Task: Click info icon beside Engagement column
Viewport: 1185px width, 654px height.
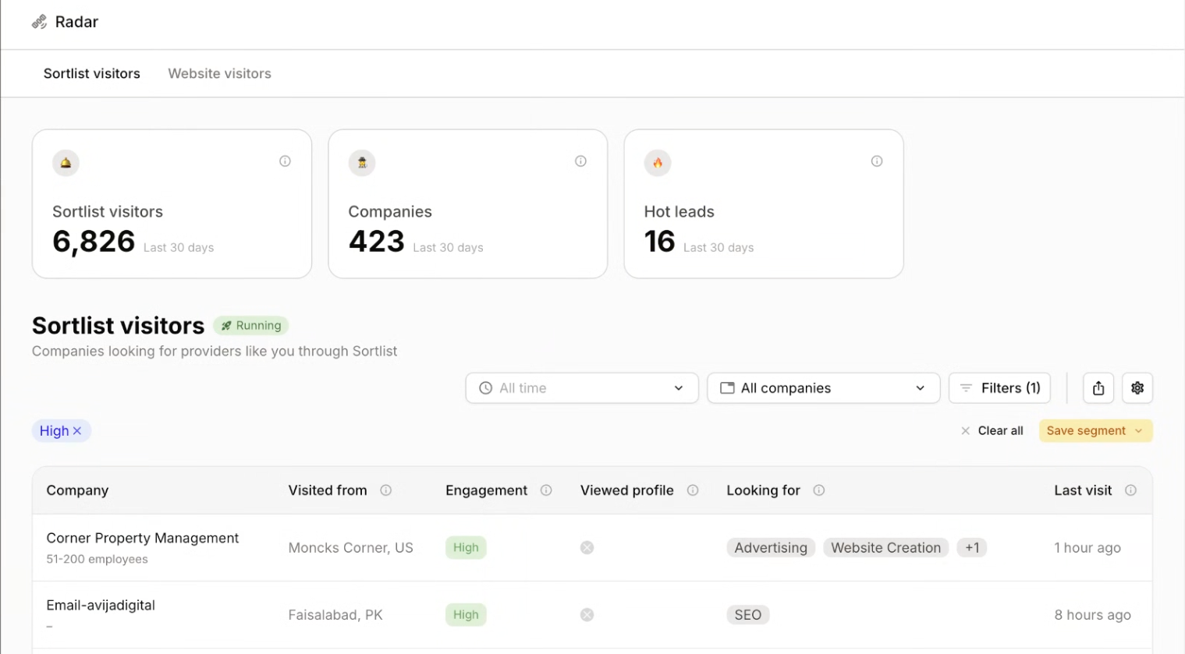Action: 546,490
